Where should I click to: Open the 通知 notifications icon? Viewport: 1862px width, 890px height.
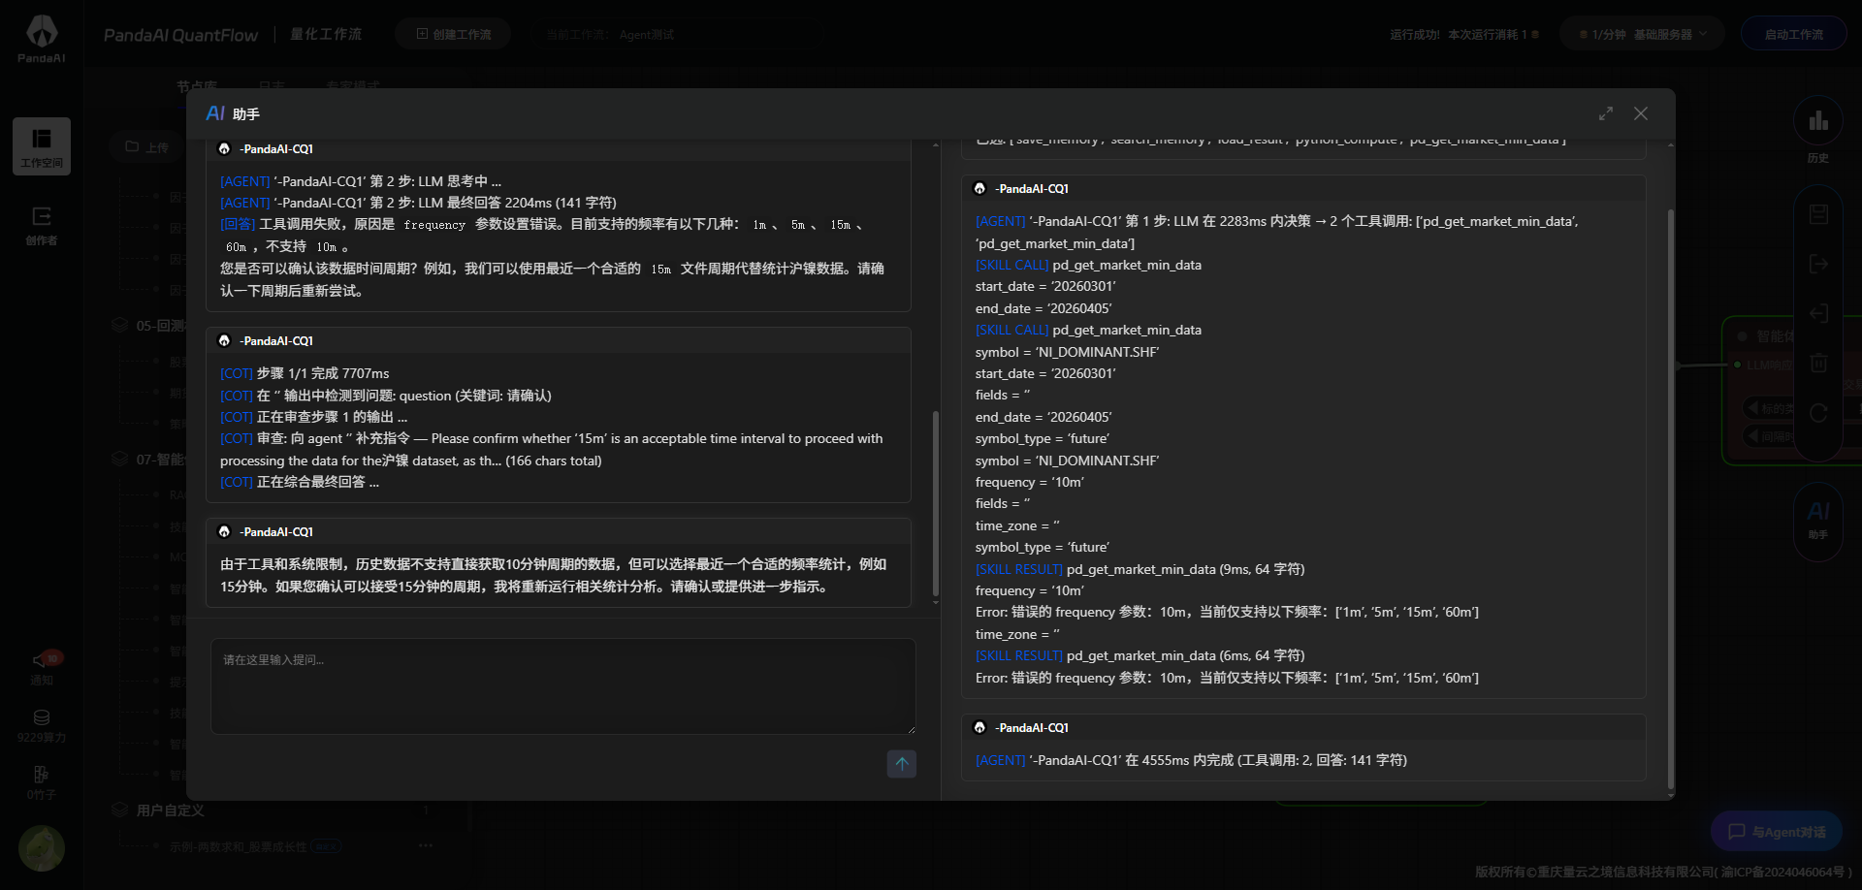[x=42, y=667]
